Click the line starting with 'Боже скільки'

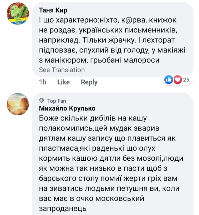pos(93,118)
